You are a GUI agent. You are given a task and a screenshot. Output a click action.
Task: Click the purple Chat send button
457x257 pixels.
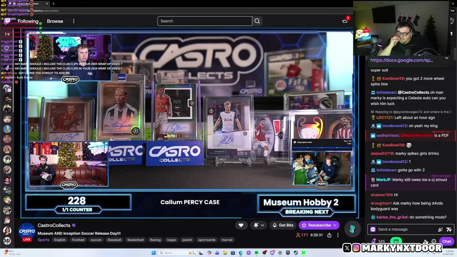point(447,241)
